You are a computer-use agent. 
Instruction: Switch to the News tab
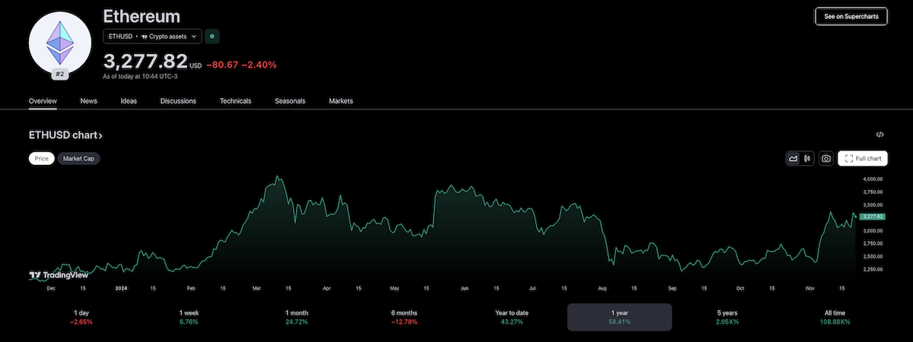click(88, 101)
